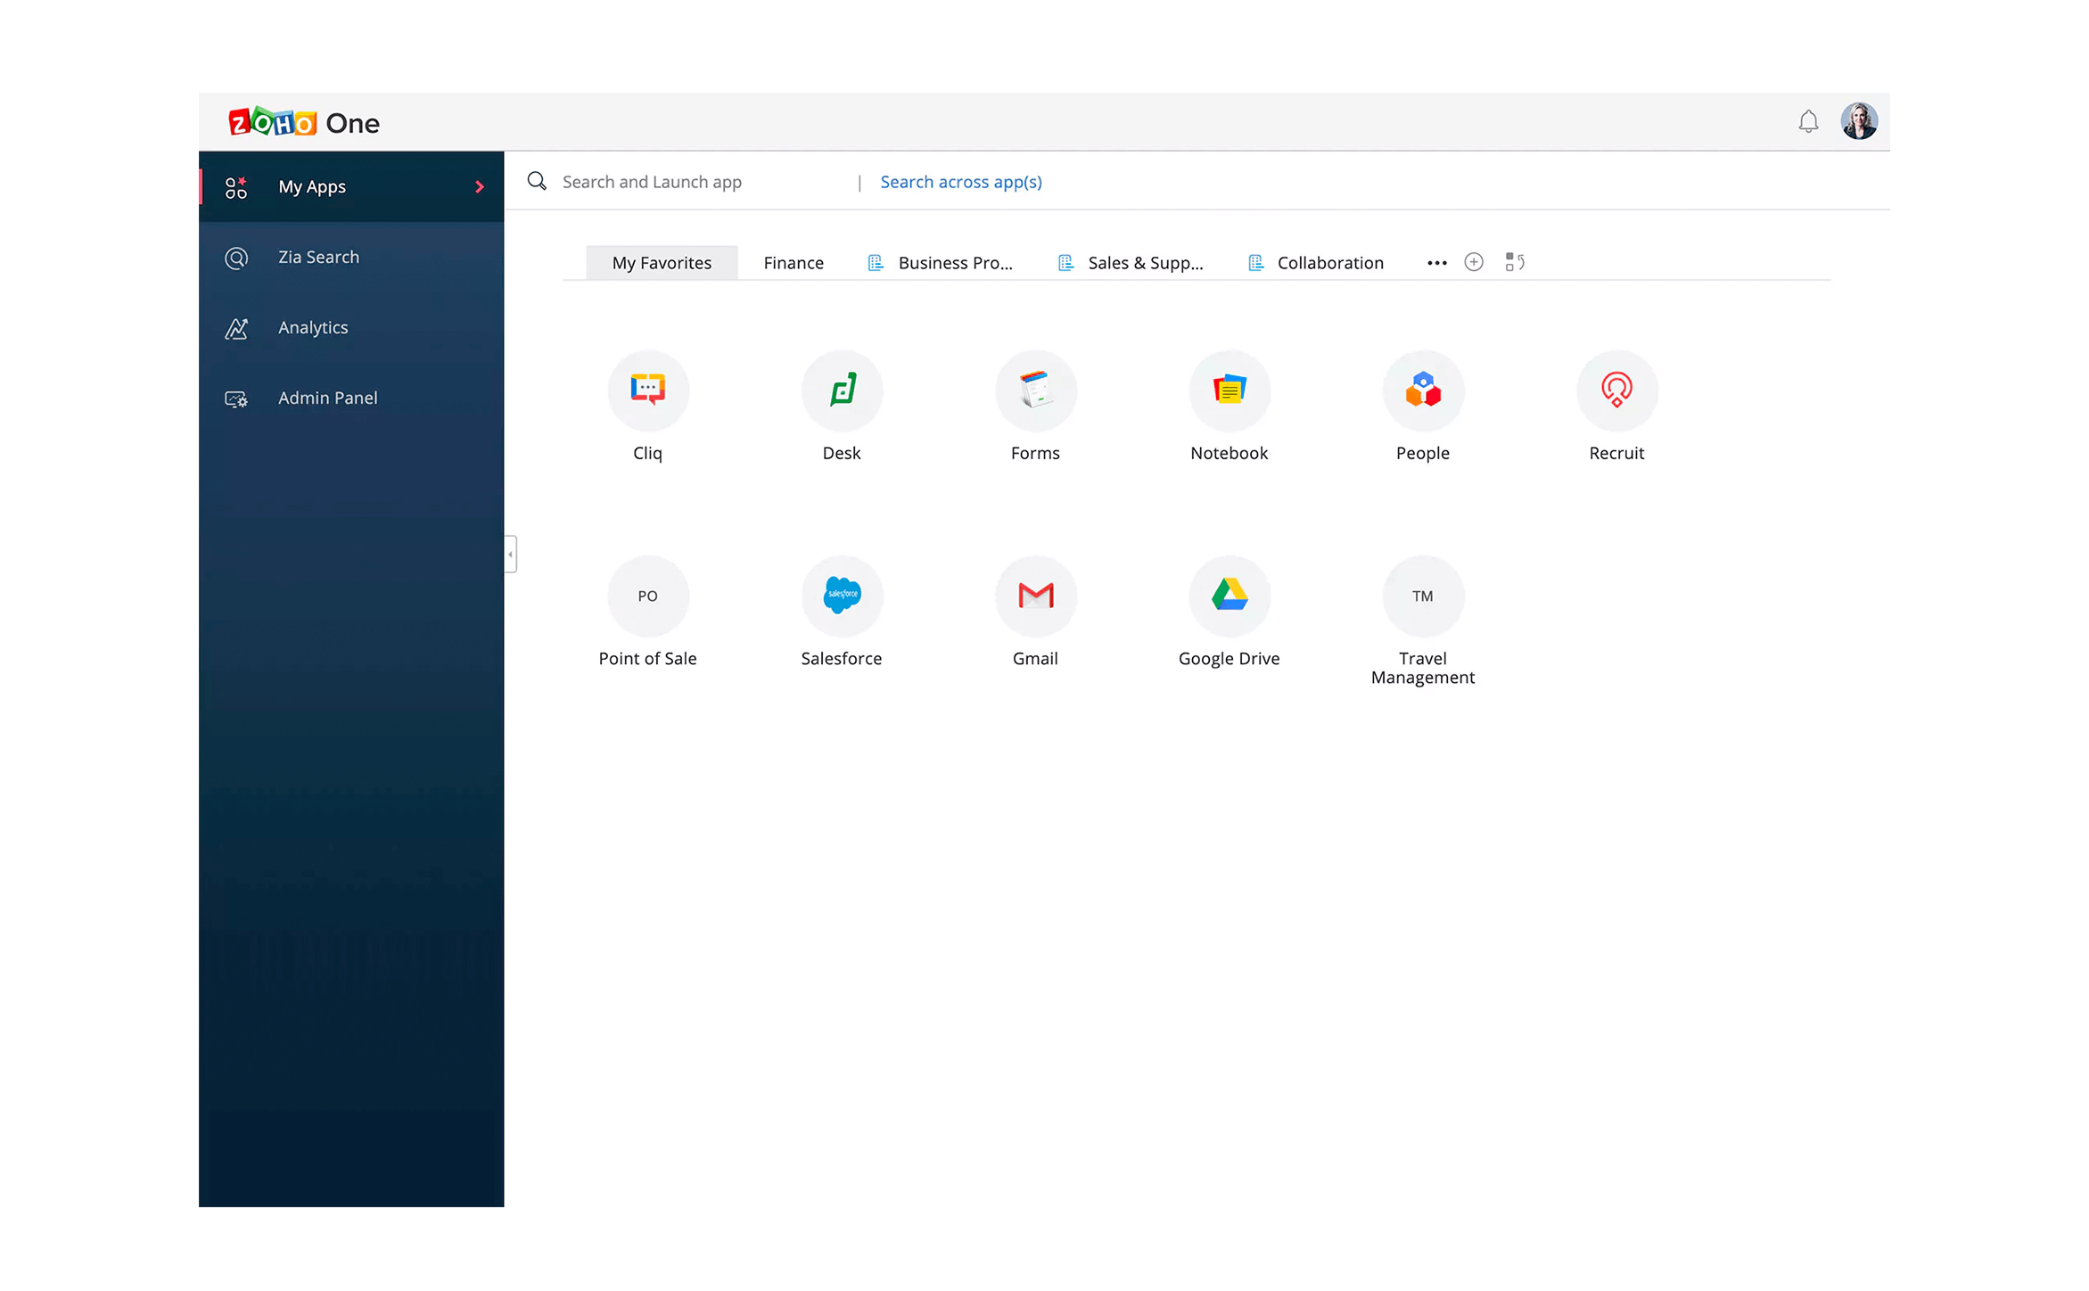
Task: Show more tabs via three dots
Action: tap(1436, 263)
